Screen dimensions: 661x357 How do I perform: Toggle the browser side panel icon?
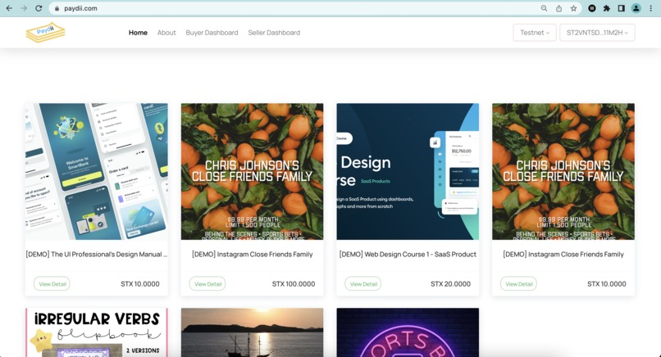click(622, 8)
